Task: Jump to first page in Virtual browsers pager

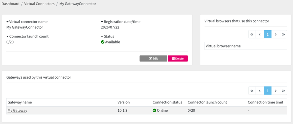Action: pos(252,35)
